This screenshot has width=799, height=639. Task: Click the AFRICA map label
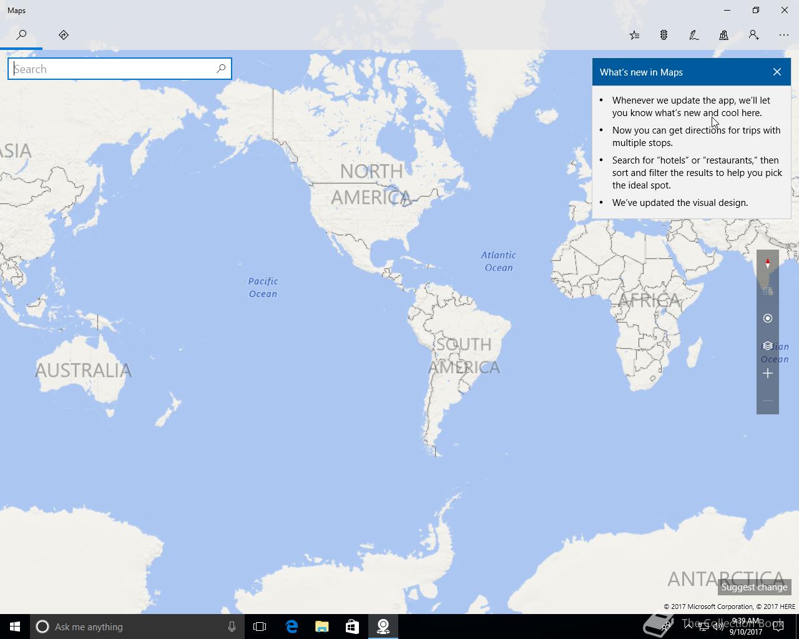pos(649,301)
